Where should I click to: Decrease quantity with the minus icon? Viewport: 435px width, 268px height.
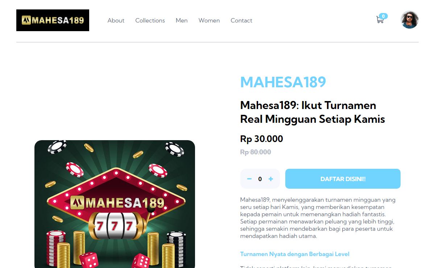click(x=249, y=179)
